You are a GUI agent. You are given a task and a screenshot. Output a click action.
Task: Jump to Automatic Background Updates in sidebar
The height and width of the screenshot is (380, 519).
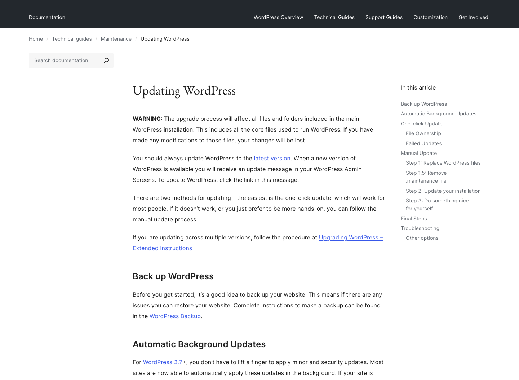439,114
